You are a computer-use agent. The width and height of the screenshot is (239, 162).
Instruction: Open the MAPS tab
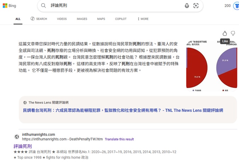[101, 19]
